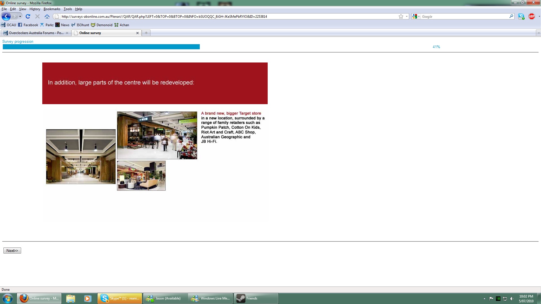The height and width of the screenshot is (304, 541).
Task: Open the Firefox toolbar overflow chevron
Action: point(539,16)
